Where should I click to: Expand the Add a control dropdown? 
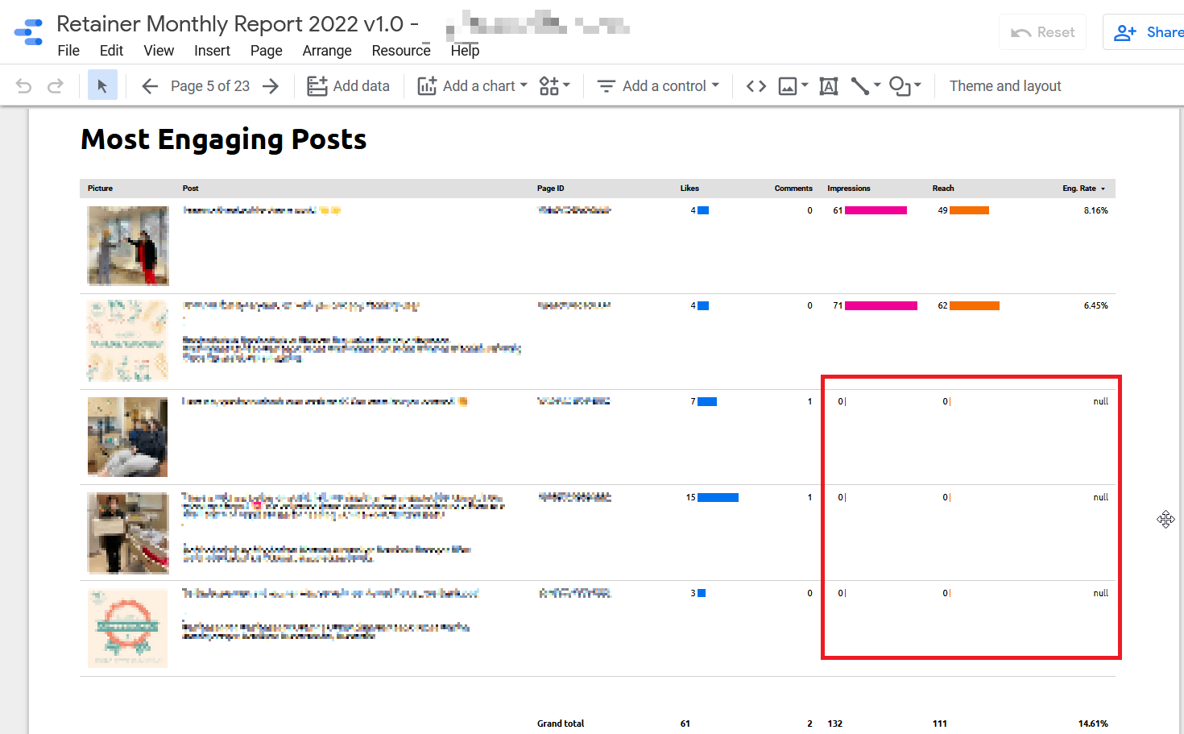658,86
